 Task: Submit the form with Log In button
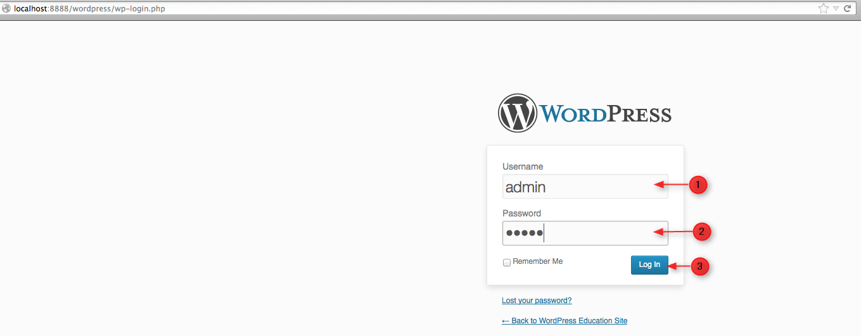(649, 265)
